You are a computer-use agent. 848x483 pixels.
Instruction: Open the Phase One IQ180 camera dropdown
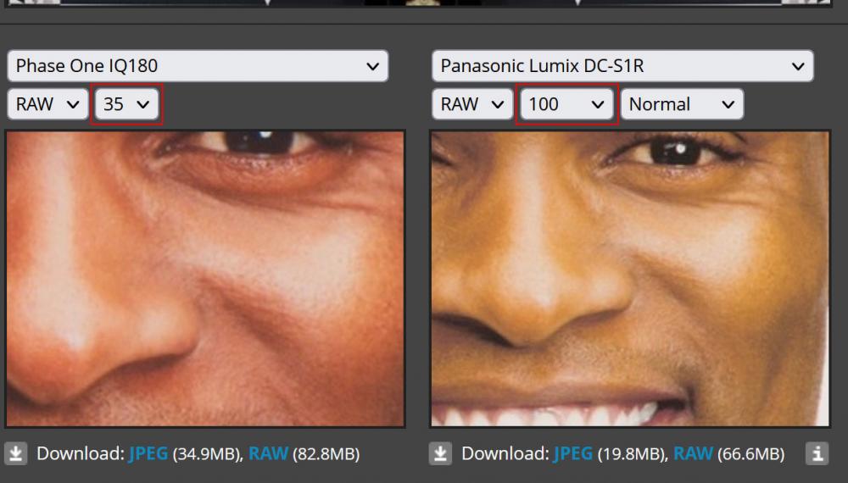point(198,66)
